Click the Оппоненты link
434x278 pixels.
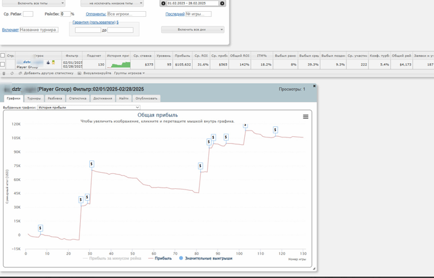[x=95, y=14]
